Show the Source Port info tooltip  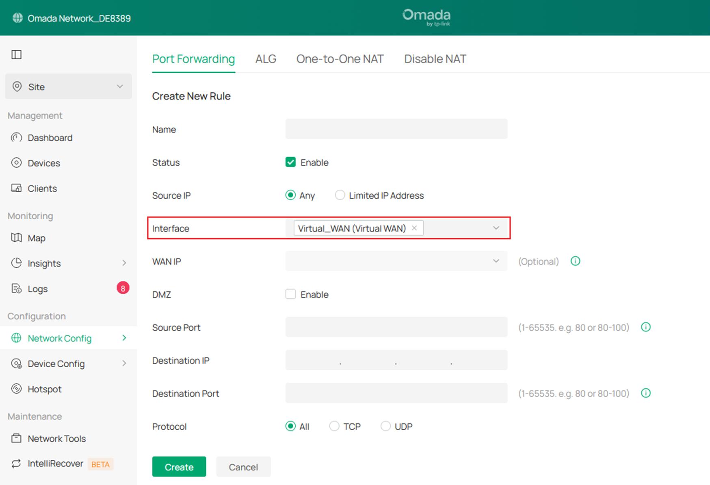[x=645, y=327]
